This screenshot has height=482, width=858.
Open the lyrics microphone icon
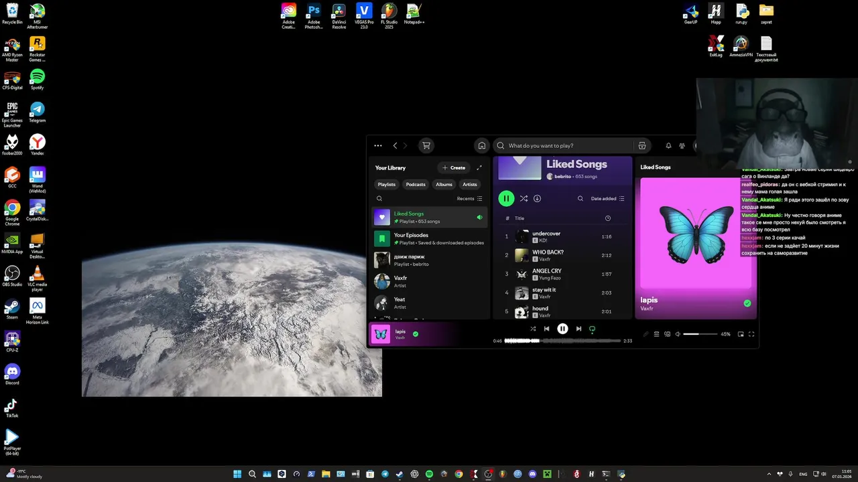click(x=646, y=334)
